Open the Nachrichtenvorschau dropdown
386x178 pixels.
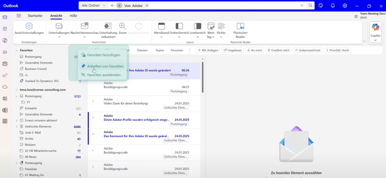point(84,37)
